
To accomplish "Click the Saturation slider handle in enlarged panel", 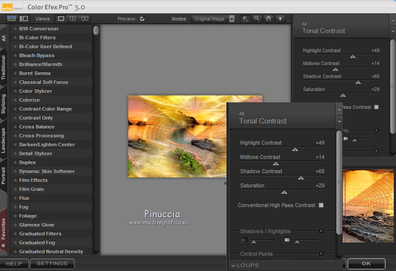I will point(284,192).
